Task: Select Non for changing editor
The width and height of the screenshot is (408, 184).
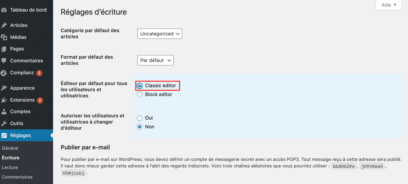Action: point(140,127)
